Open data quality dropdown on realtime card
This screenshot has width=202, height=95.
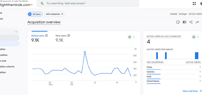[196, 37]
